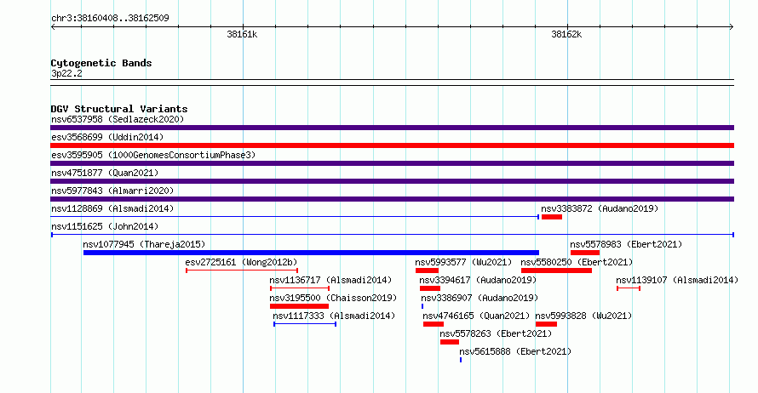
Task: Click the nsv5580250 (Ebert2021) label
Action: point(577,262)
